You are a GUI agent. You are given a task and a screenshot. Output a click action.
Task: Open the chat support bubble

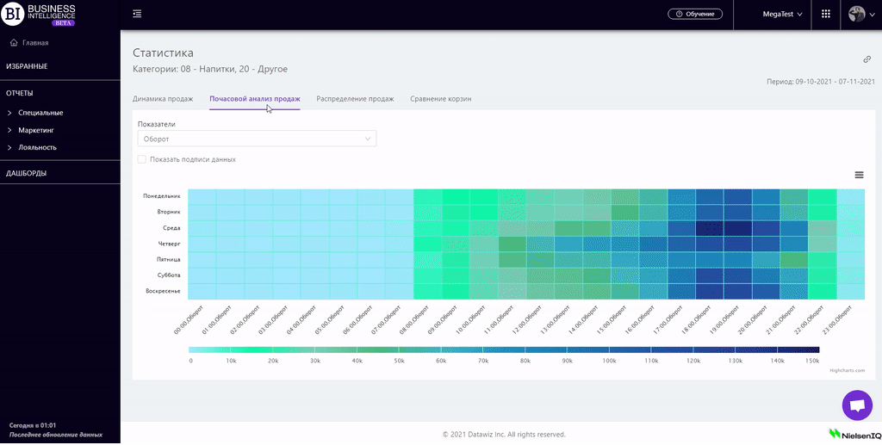pyautogui.click(x=856, y=405)
